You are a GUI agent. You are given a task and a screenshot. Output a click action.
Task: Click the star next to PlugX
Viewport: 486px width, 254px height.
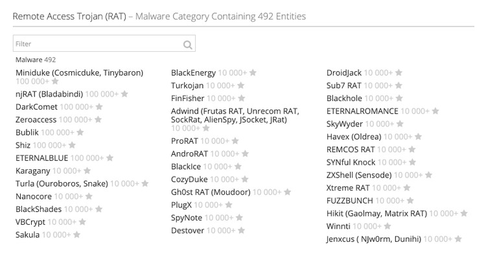229,205
